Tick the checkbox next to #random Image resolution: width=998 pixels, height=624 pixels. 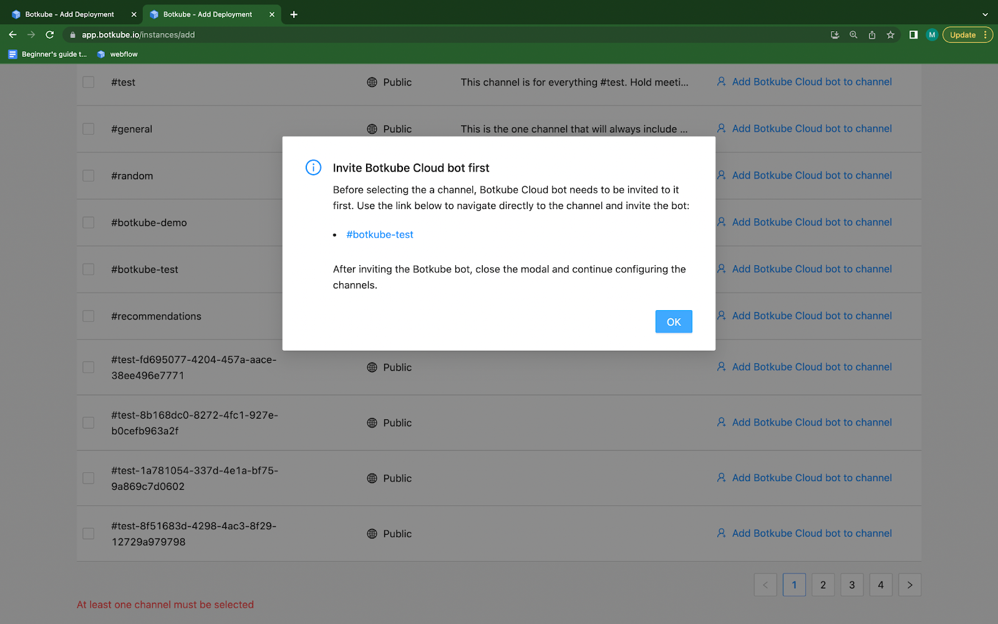coord(87,176)
